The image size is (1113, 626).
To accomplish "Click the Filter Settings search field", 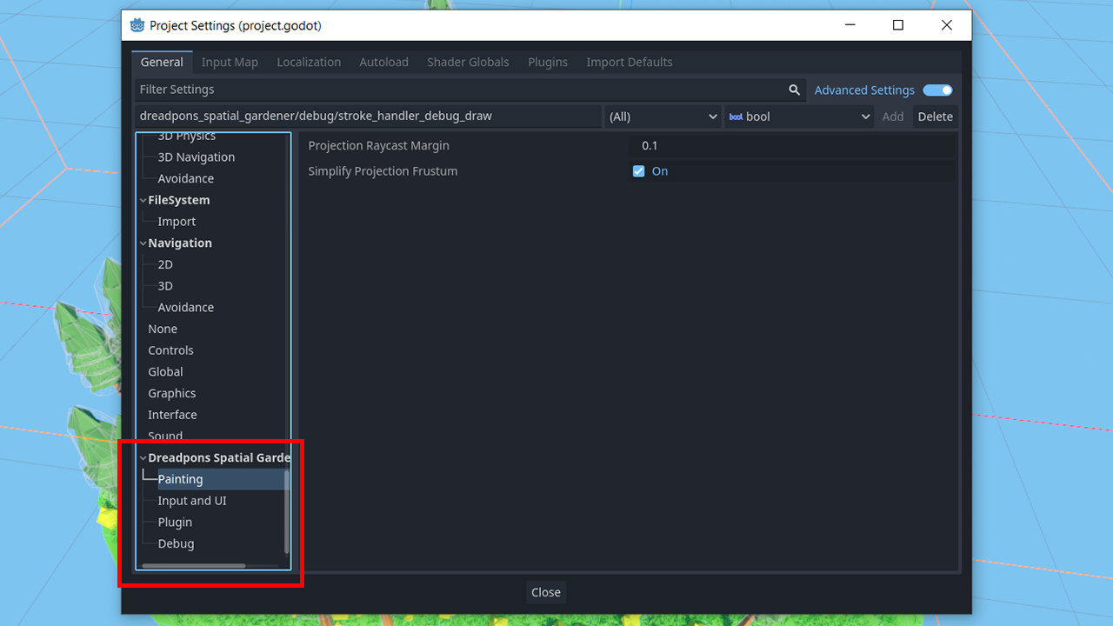I will (435, 90).
